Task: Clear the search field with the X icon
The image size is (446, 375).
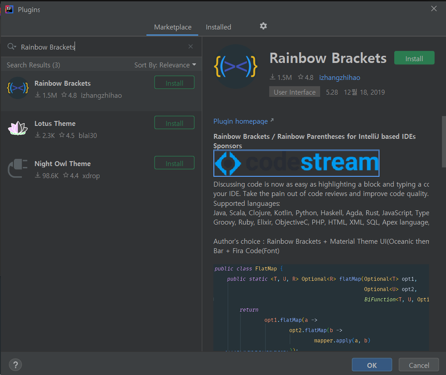Action: 191,46
